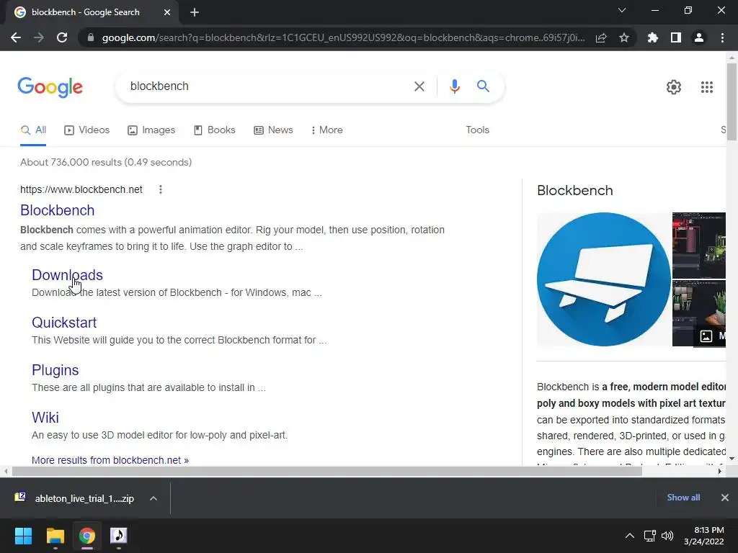Close the blockbench Google Search tab
Screen dimensions: 738x553
pos(167,12)
